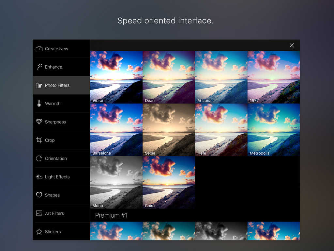Open the Stickers star icon
Screen dimensions: 334x251
point(39,232)
